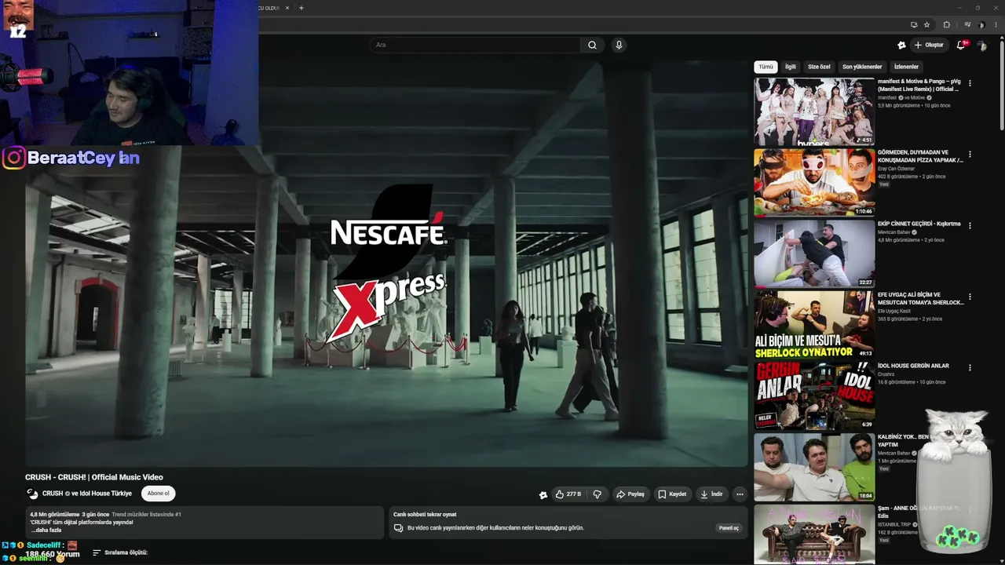Like the CRUSH music video

568,494
